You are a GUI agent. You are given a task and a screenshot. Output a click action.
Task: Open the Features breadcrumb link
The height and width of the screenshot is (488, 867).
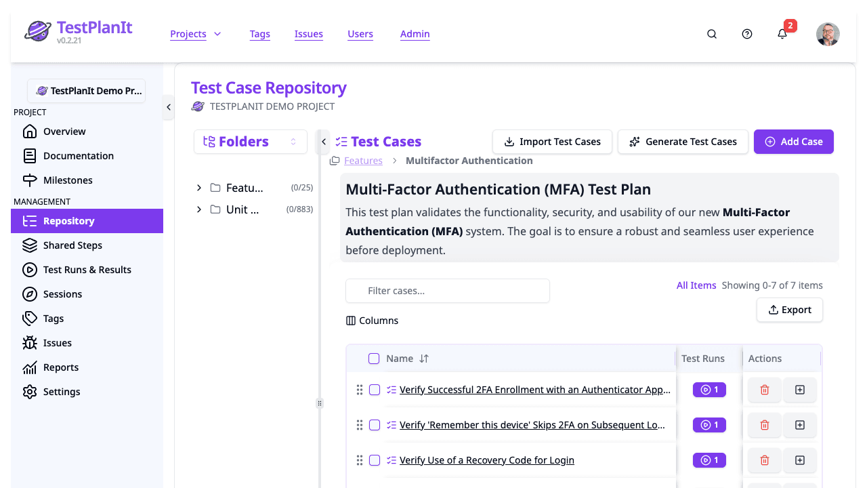point(364,160)
